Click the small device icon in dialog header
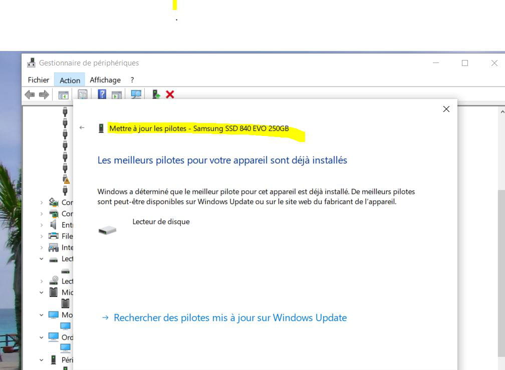Image resolution: width=505 pixels, height=370 pixels. pyautogui.click(x=101, y=128)
